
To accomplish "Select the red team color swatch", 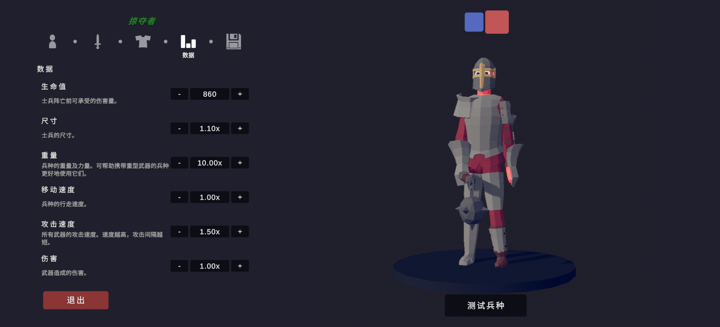I will (x=497, y=22).
